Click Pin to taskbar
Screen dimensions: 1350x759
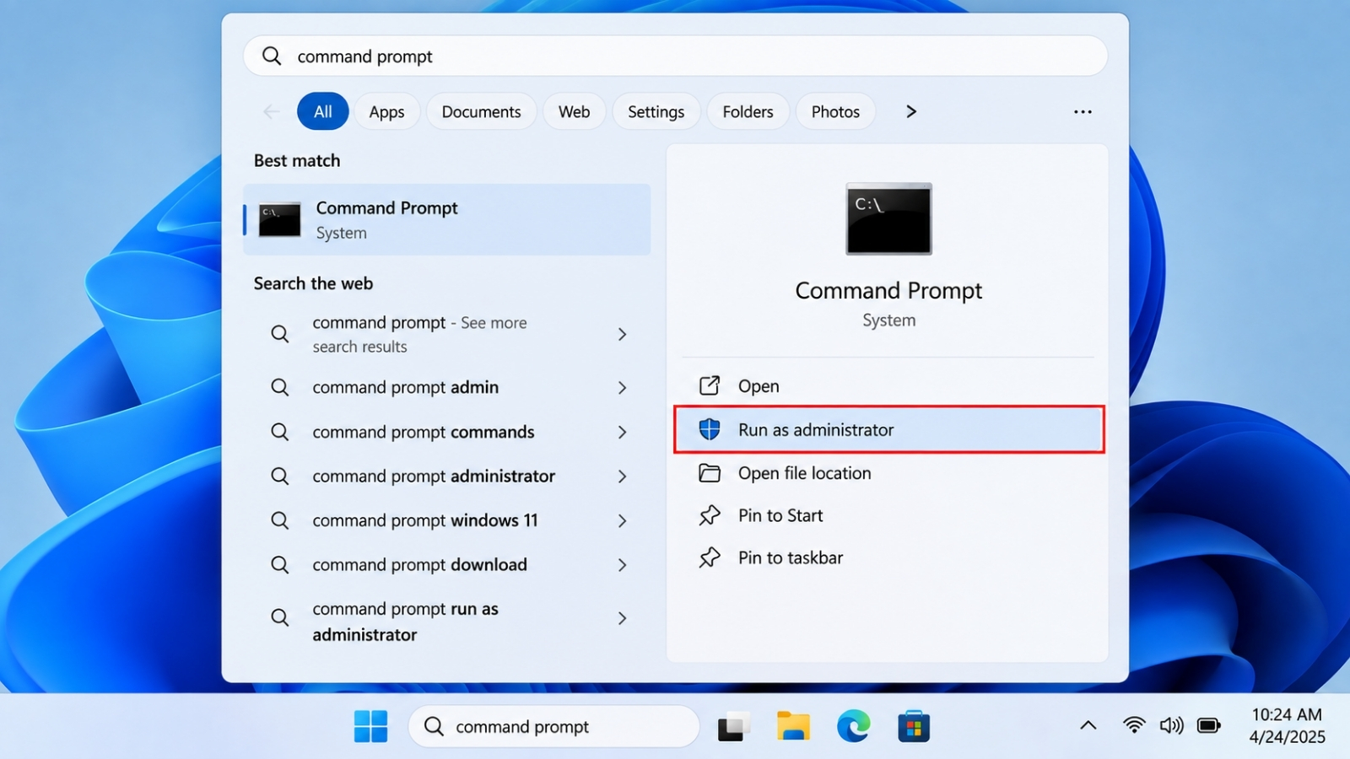click(888, 557)
